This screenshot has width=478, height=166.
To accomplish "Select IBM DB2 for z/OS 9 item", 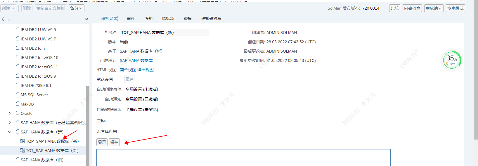I will [38, 76].
